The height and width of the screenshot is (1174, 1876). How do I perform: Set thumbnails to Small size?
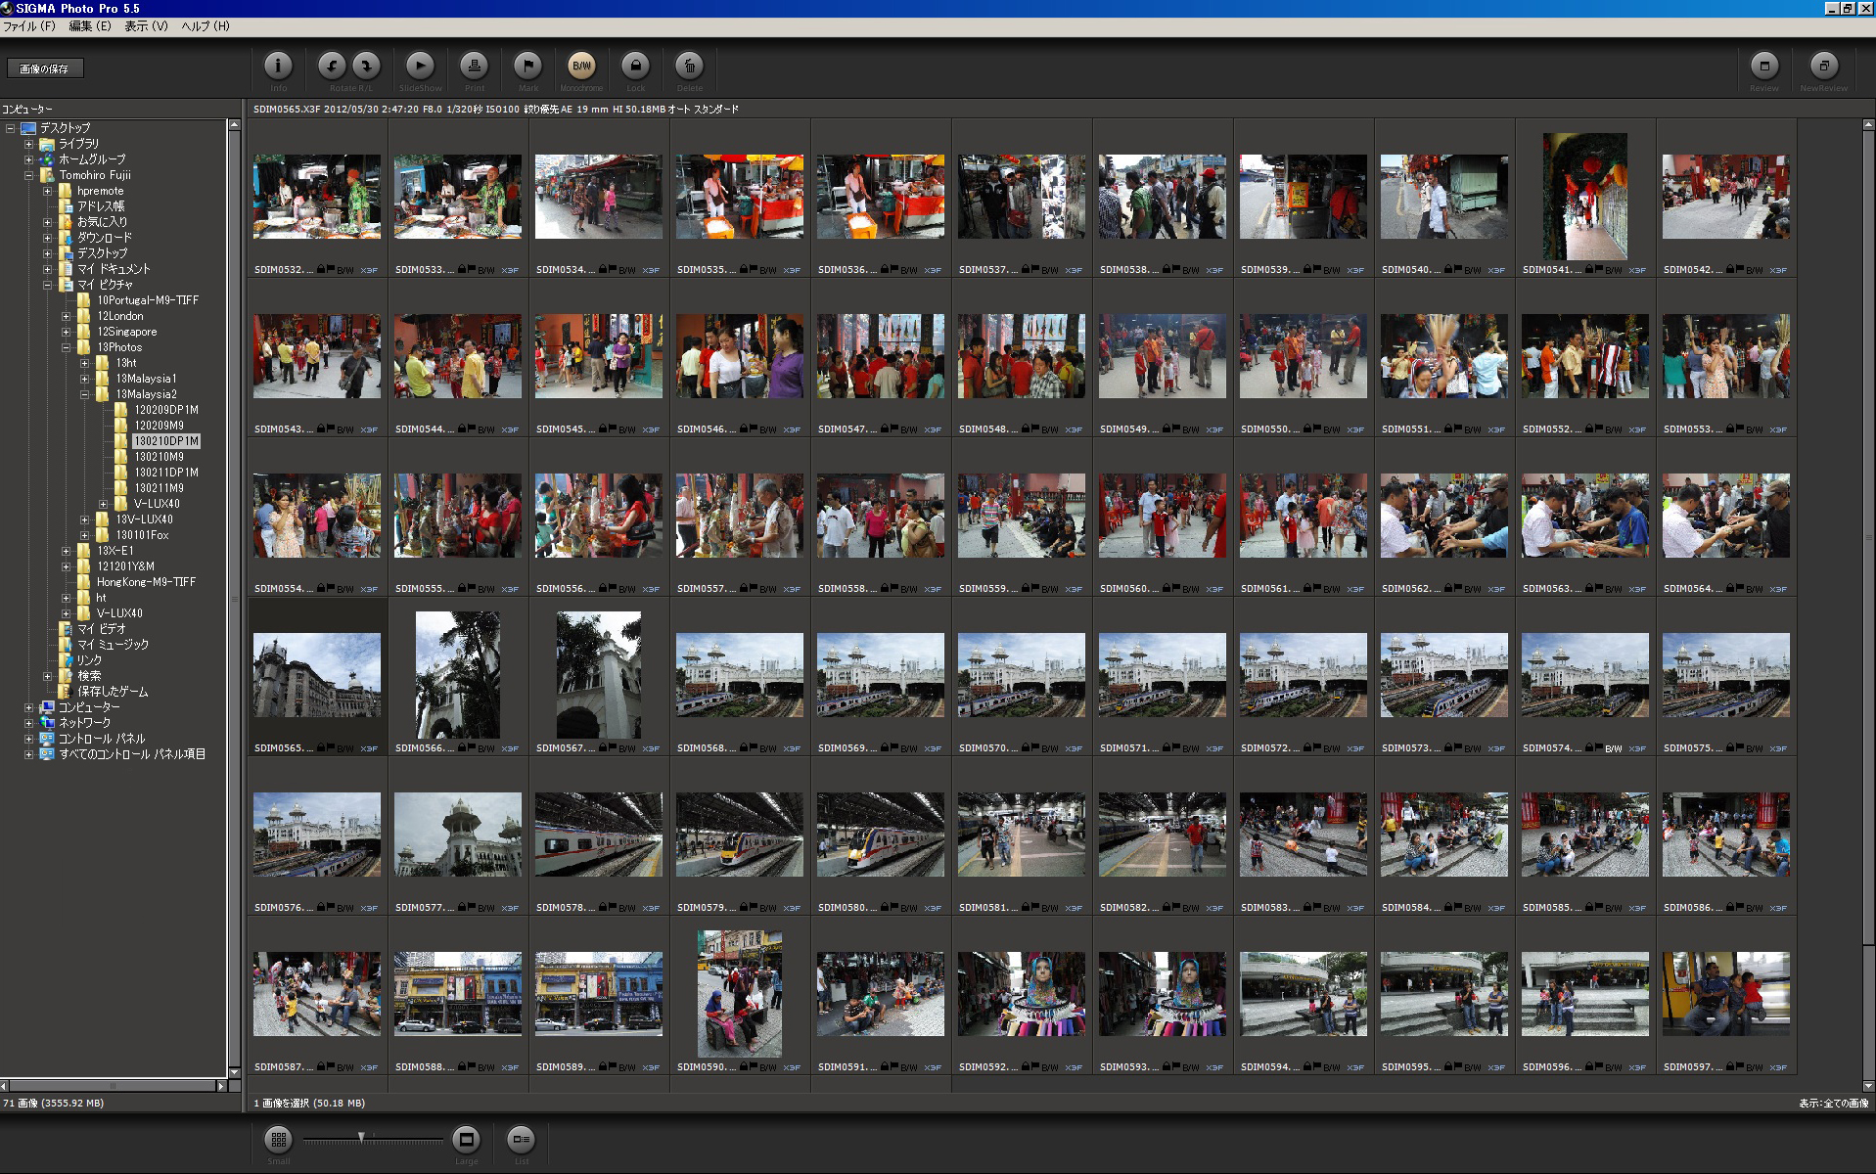[279, 1139]
